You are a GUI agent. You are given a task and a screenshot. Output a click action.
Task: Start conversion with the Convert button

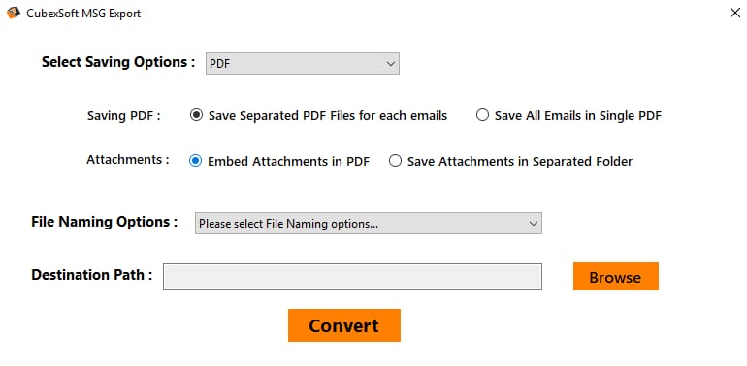click(x=344, y=325)
